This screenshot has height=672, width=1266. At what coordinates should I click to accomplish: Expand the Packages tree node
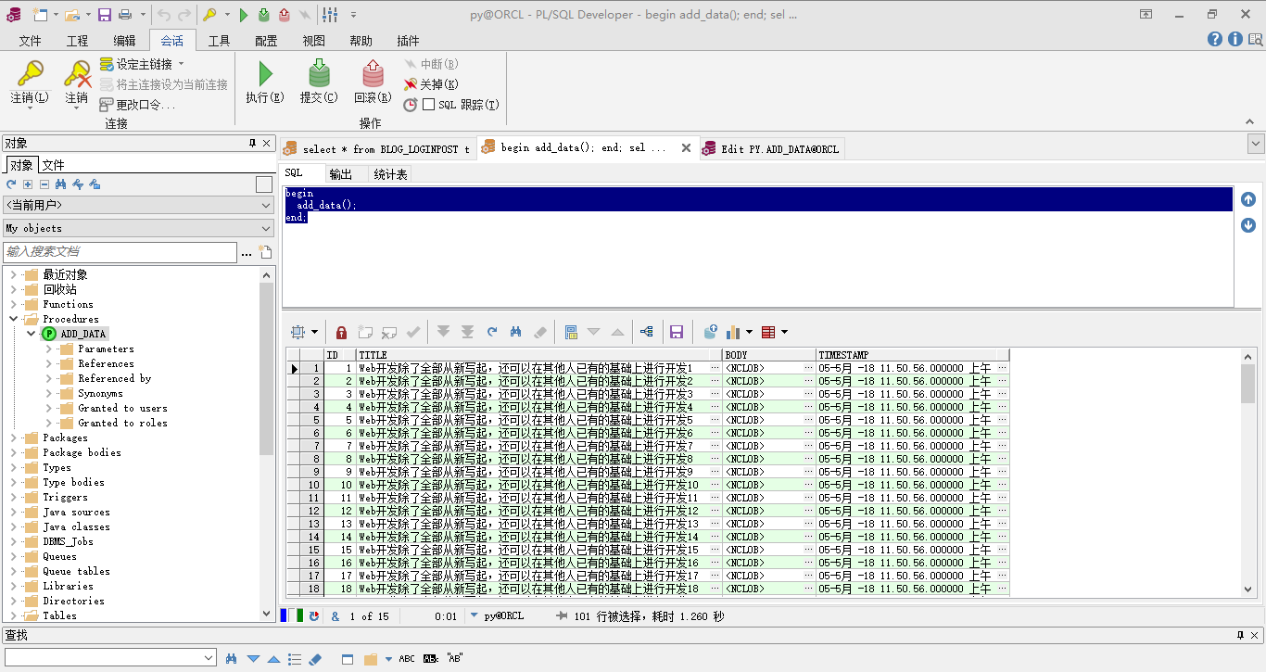(14, 437)
